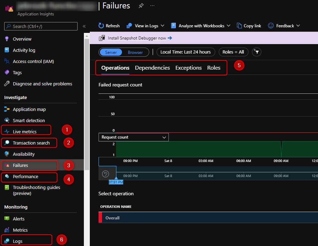This screenshot has height=246, width=318.
Task: Click the 07:51 PM timeline marker
Action: coord(116,182)
